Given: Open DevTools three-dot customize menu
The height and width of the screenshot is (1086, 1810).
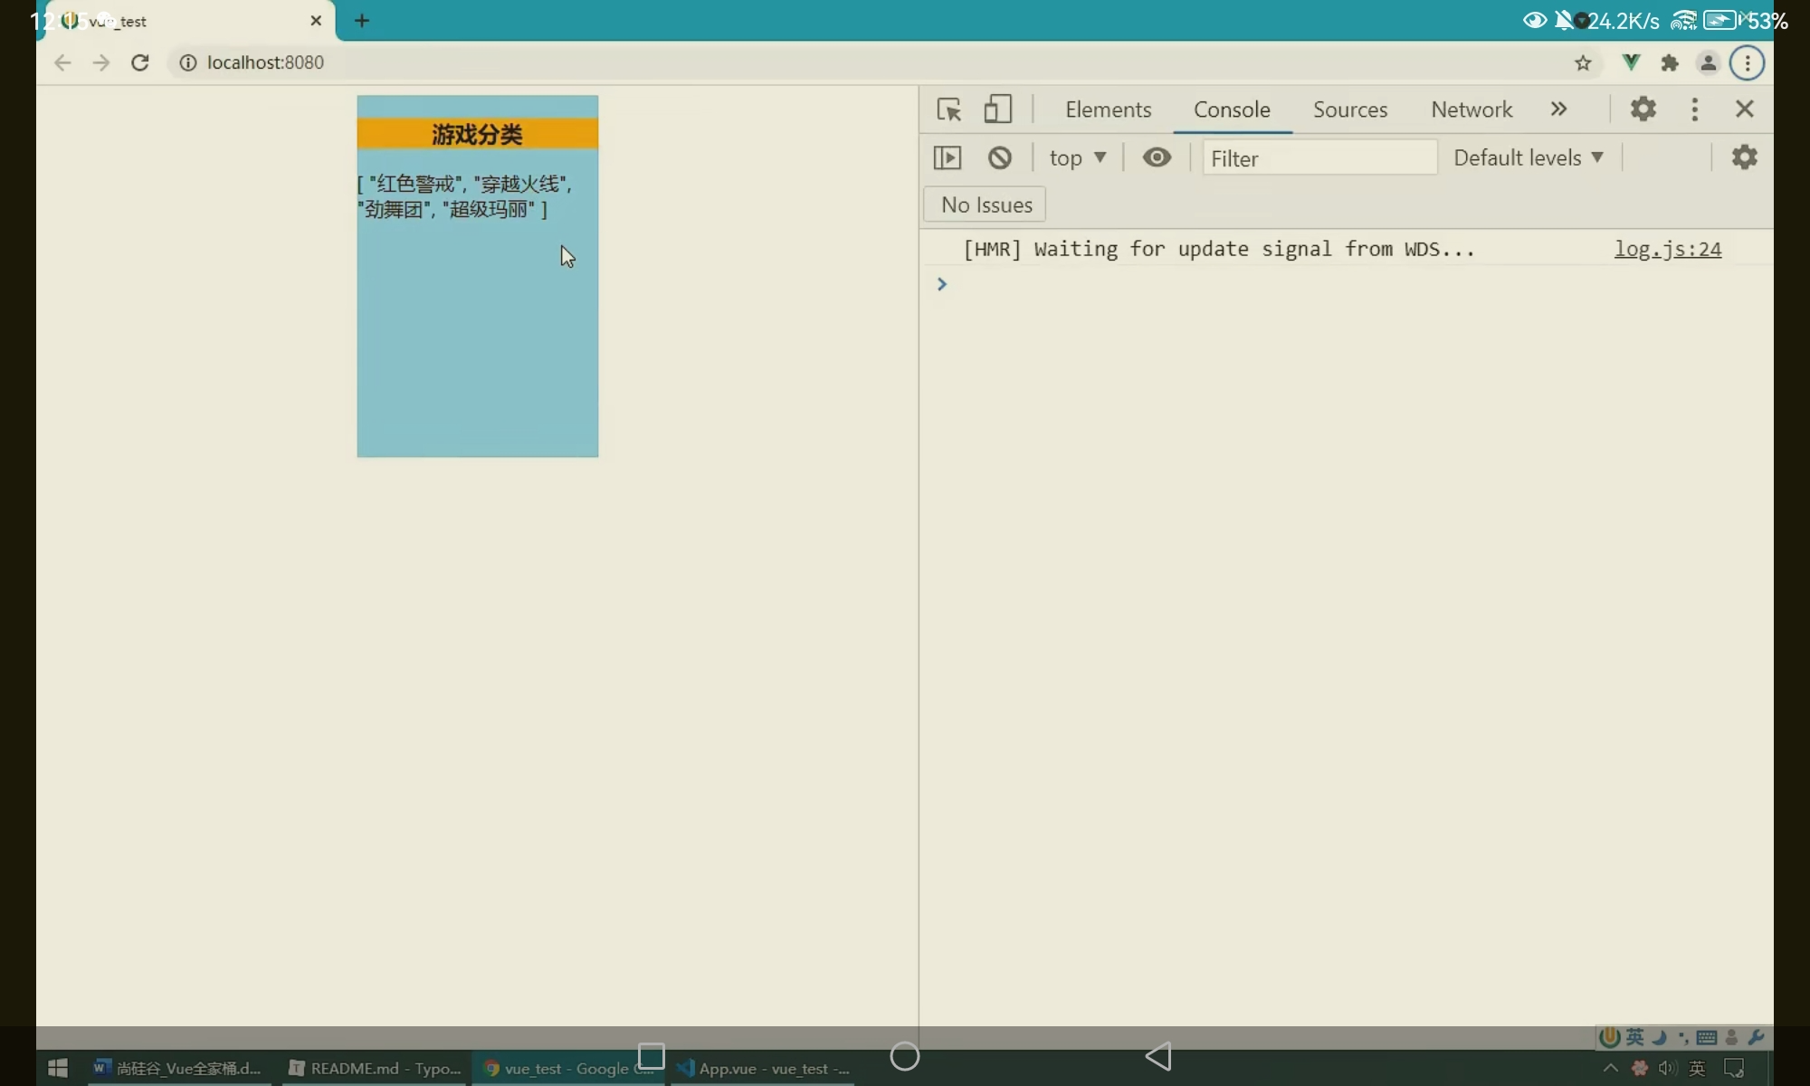Looking at the screenshot, I should click(1694, 110).
